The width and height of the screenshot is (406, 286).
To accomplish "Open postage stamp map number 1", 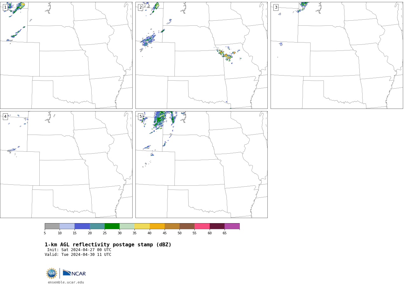I will click(66, 55).
